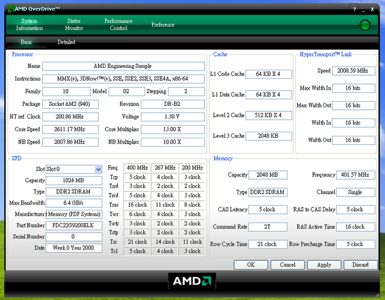Click the Stepping value field
Image resolution: width=385 pixels, height=300 pixels.
pos(186,91)
